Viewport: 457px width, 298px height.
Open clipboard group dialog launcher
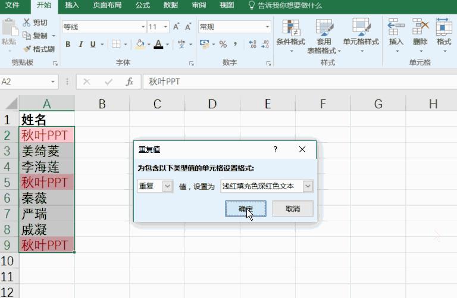pos(55,63)
